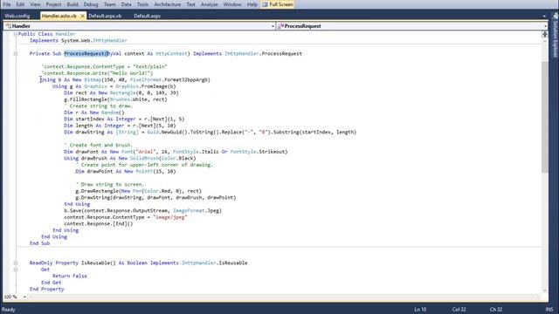Click the ProcessRequest method icon

coord(280,26)
